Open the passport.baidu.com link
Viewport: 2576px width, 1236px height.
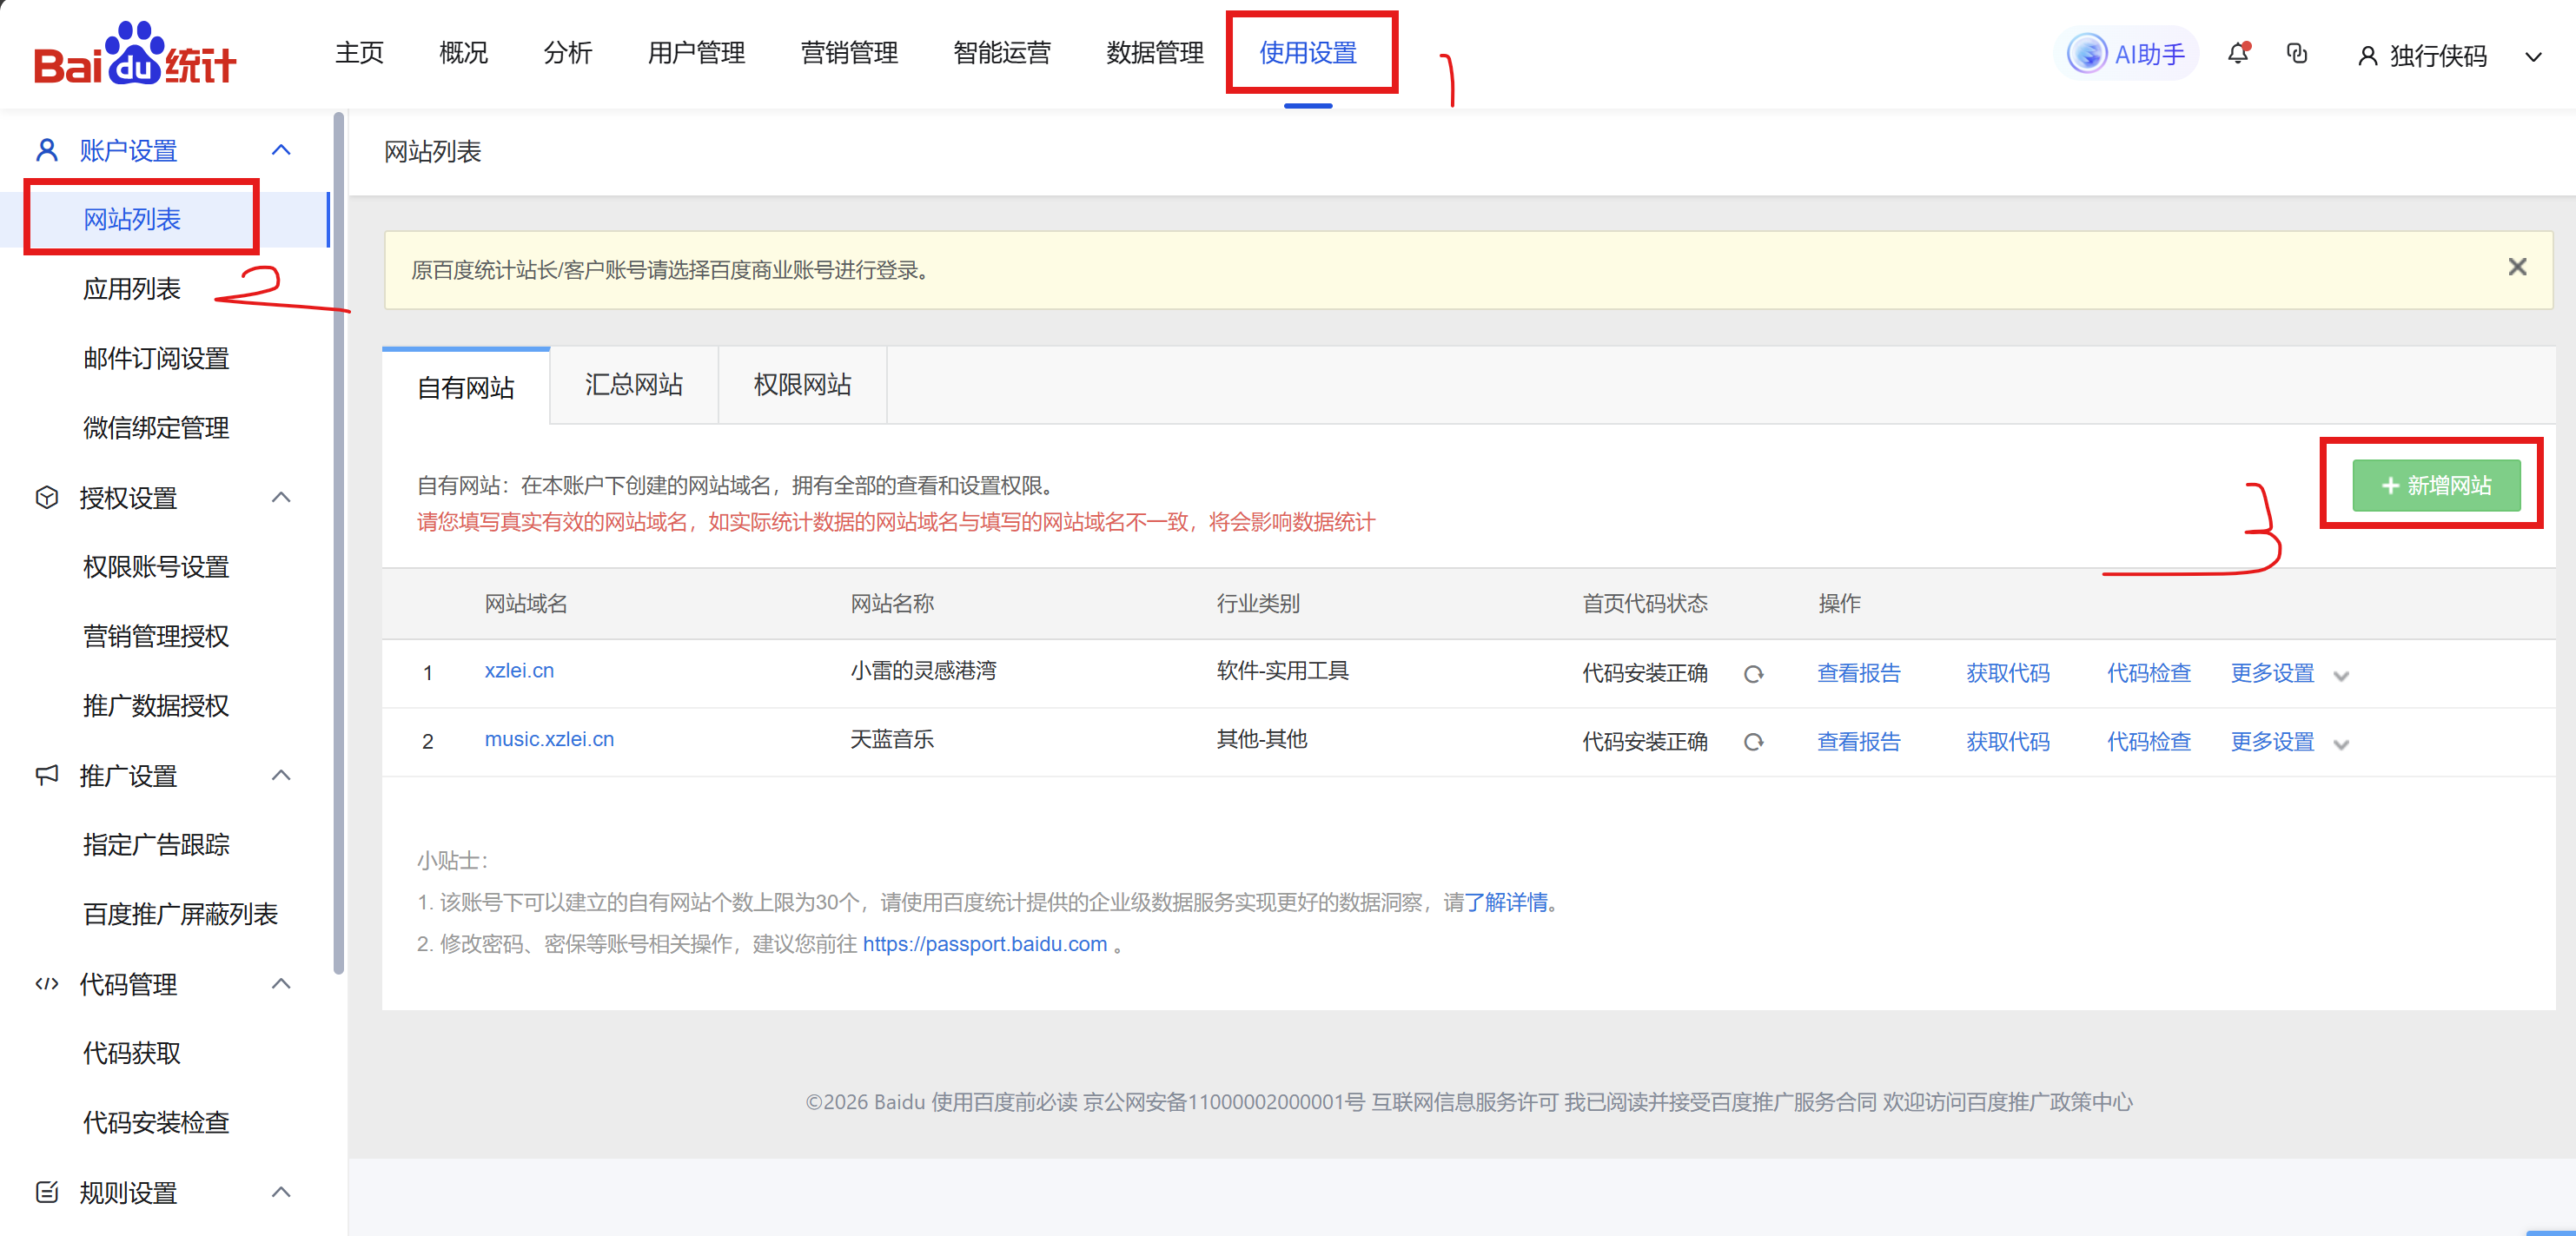pos(984,944)
